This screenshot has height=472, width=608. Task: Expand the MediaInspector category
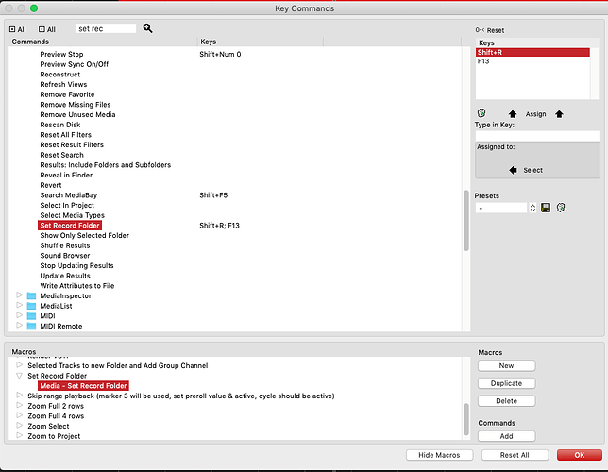click(x=20, y=295)
